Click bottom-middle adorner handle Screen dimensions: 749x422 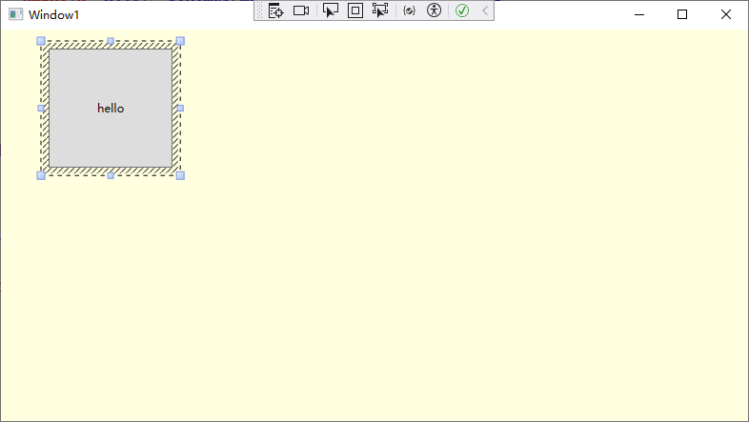tap(111, 175)
